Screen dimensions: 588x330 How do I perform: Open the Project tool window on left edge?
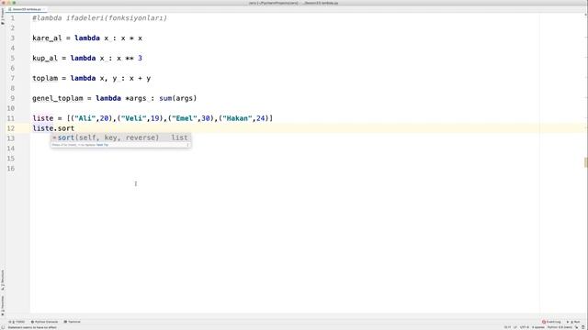pos(2,16)
